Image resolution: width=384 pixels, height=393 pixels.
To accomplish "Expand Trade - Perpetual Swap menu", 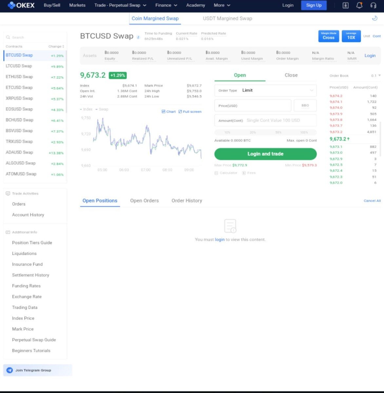I will pyautogui.click(x=120, y=5).
